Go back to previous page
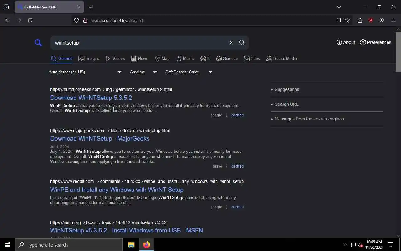 pyautogui.click(x=8, y=20)
